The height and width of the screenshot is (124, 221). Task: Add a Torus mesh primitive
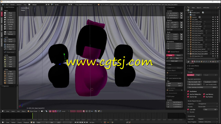pos(10,29)
